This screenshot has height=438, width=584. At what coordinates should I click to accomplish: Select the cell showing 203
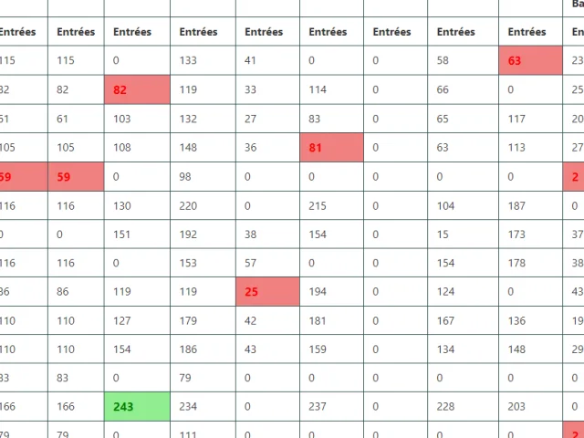pos(530,408)
